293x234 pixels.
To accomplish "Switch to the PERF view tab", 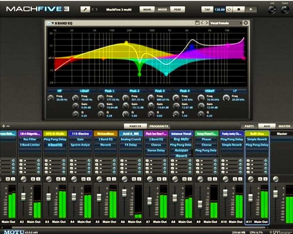I will click(177, 9).
